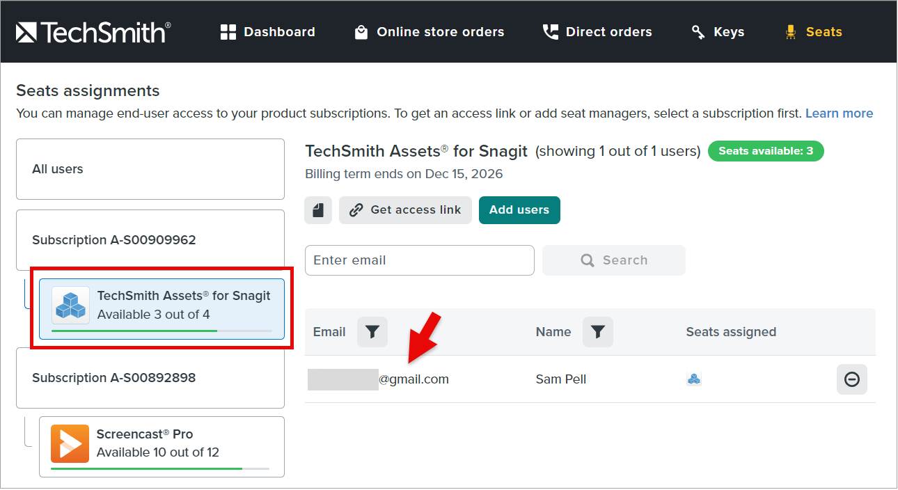The height and width of the screenshot is (490, 898).
Task: Click the document export icon button
Action: 318,210
